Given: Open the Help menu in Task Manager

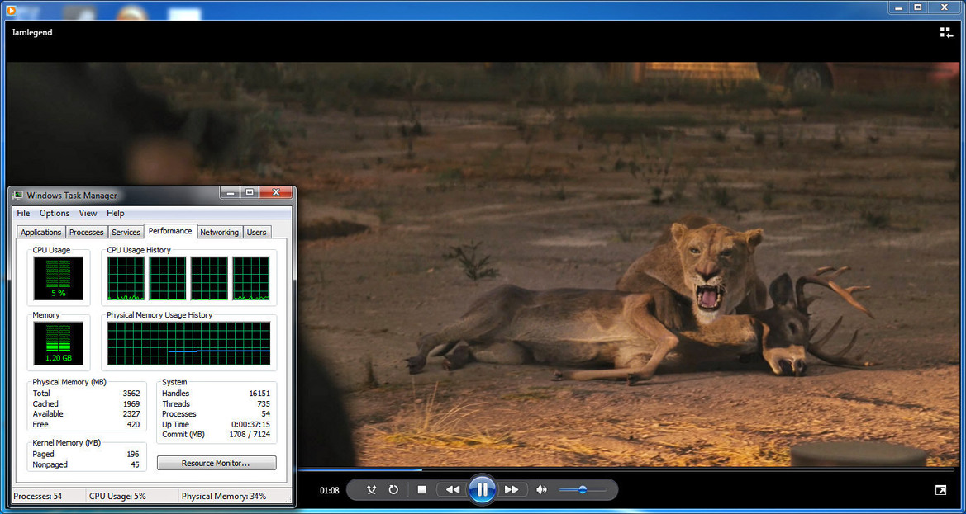Looking at the screenshot, I should (115, 214).
